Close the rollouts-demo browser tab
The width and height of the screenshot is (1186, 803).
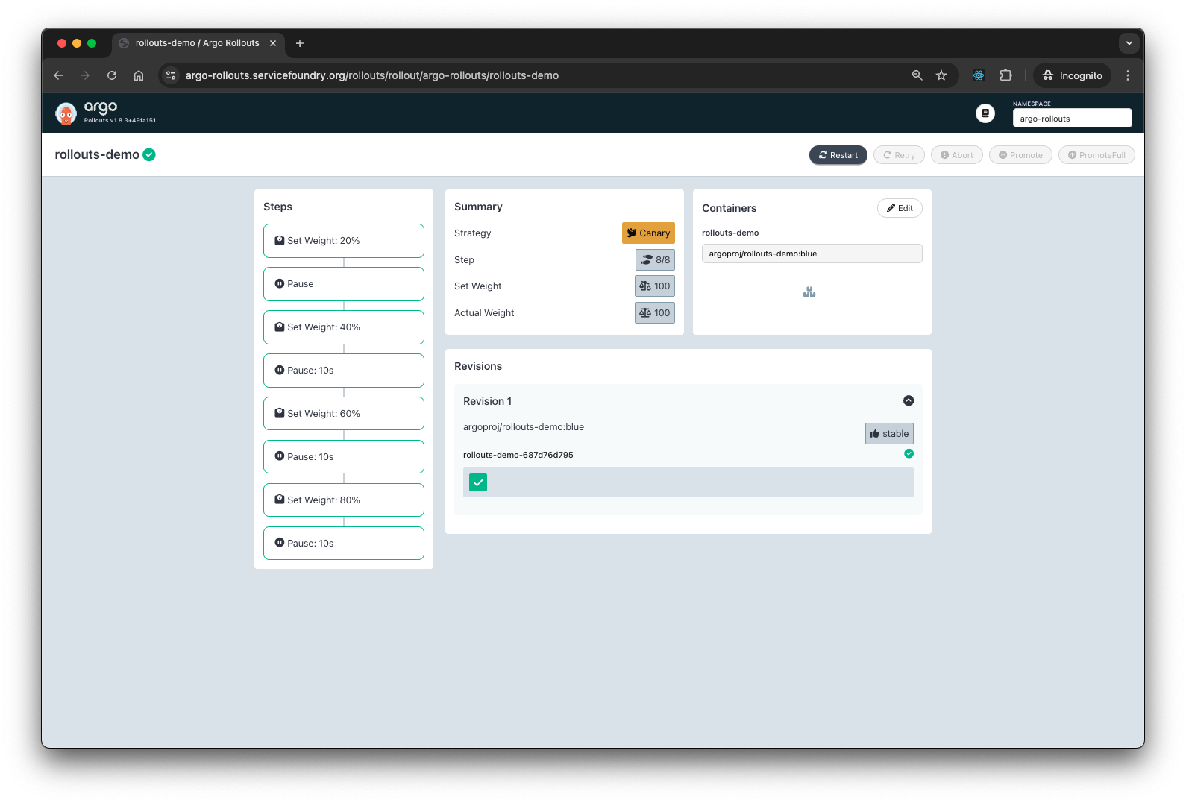[x=273, y=43]
